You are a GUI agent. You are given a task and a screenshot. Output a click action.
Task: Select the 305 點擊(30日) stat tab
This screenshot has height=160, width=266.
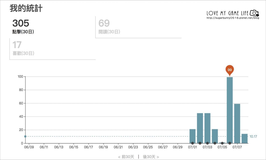point(52,27)
